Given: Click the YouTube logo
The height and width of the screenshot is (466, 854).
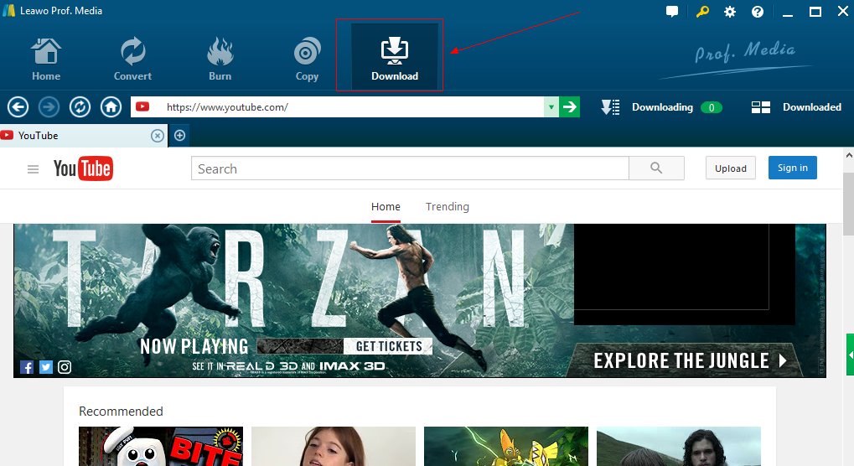Looking at the screenshot, I should pyautogui.click(x=83, y=168).
